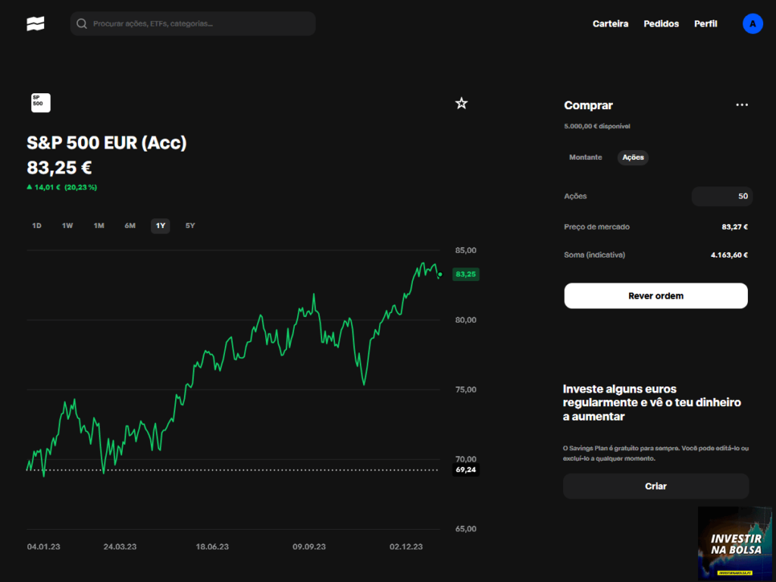Click the 83,25 € price heading
The height and width of the screenshot is (582, 776).
click(x=59, y=167)
